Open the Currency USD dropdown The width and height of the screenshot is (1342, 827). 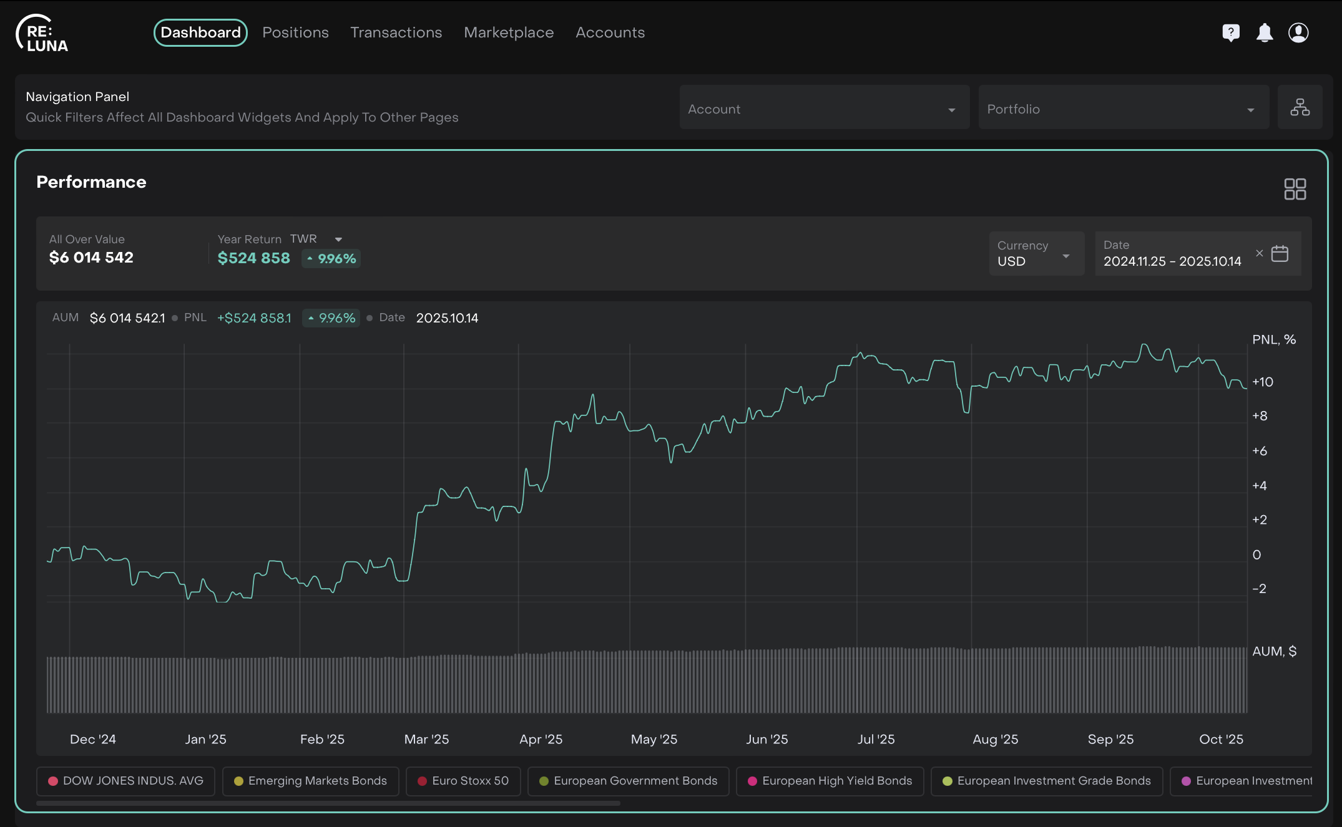(1036, 254)
